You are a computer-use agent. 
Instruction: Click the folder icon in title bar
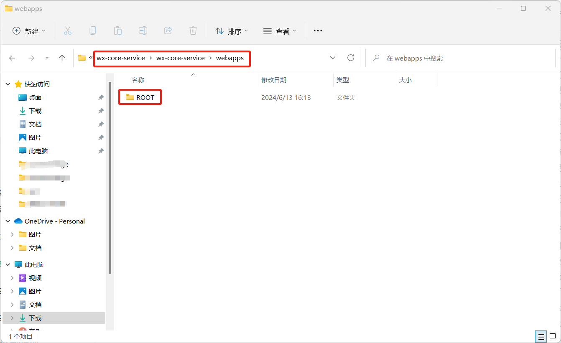(8, 8)
